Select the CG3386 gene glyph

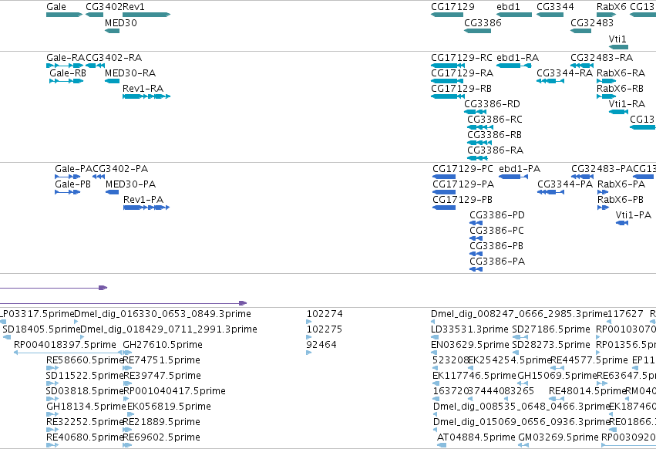[477, 31]
